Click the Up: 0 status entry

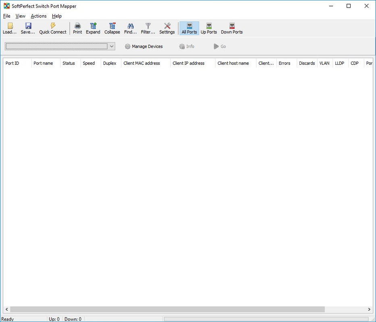pyautogui.click(x=54, y=319)
